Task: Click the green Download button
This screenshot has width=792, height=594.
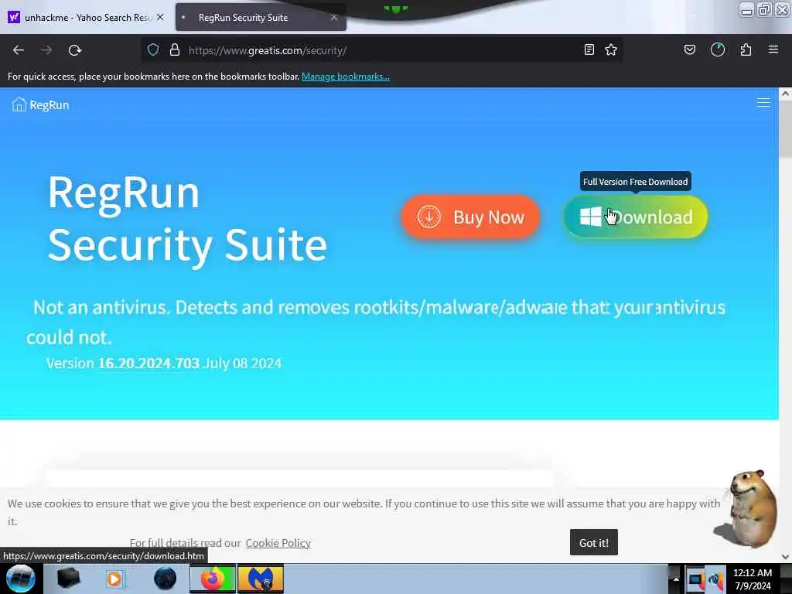Action: (636, 217)
